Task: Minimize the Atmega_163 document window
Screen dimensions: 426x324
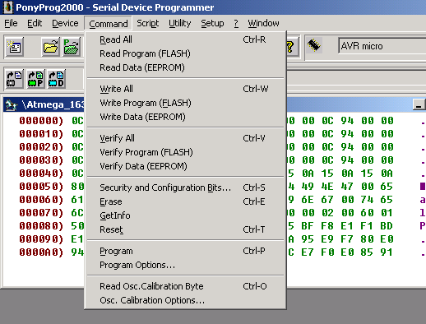Action: point(419,104)
